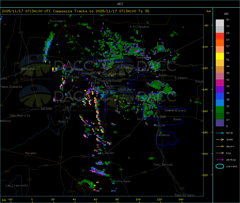This screenshot has width=240, height=203.
Task: Click the Goudge place label
Action: pos(117,81)
